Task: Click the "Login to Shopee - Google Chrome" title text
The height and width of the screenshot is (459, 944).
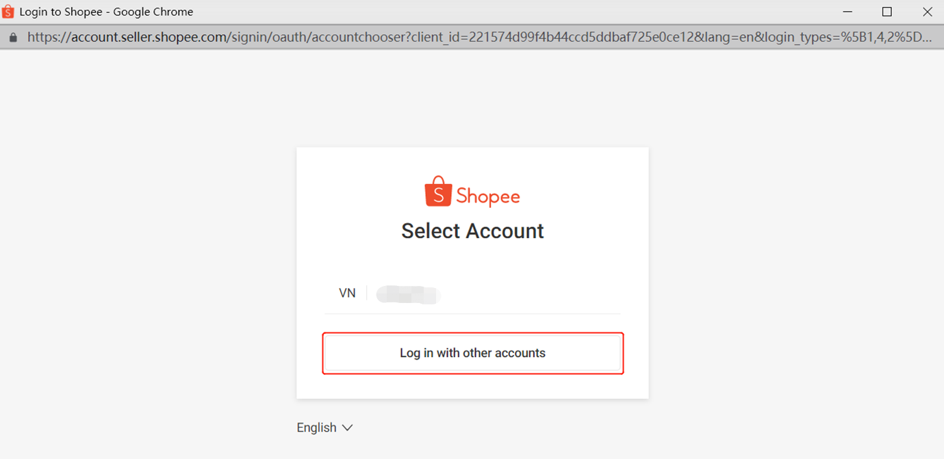Action: [106, 12]
